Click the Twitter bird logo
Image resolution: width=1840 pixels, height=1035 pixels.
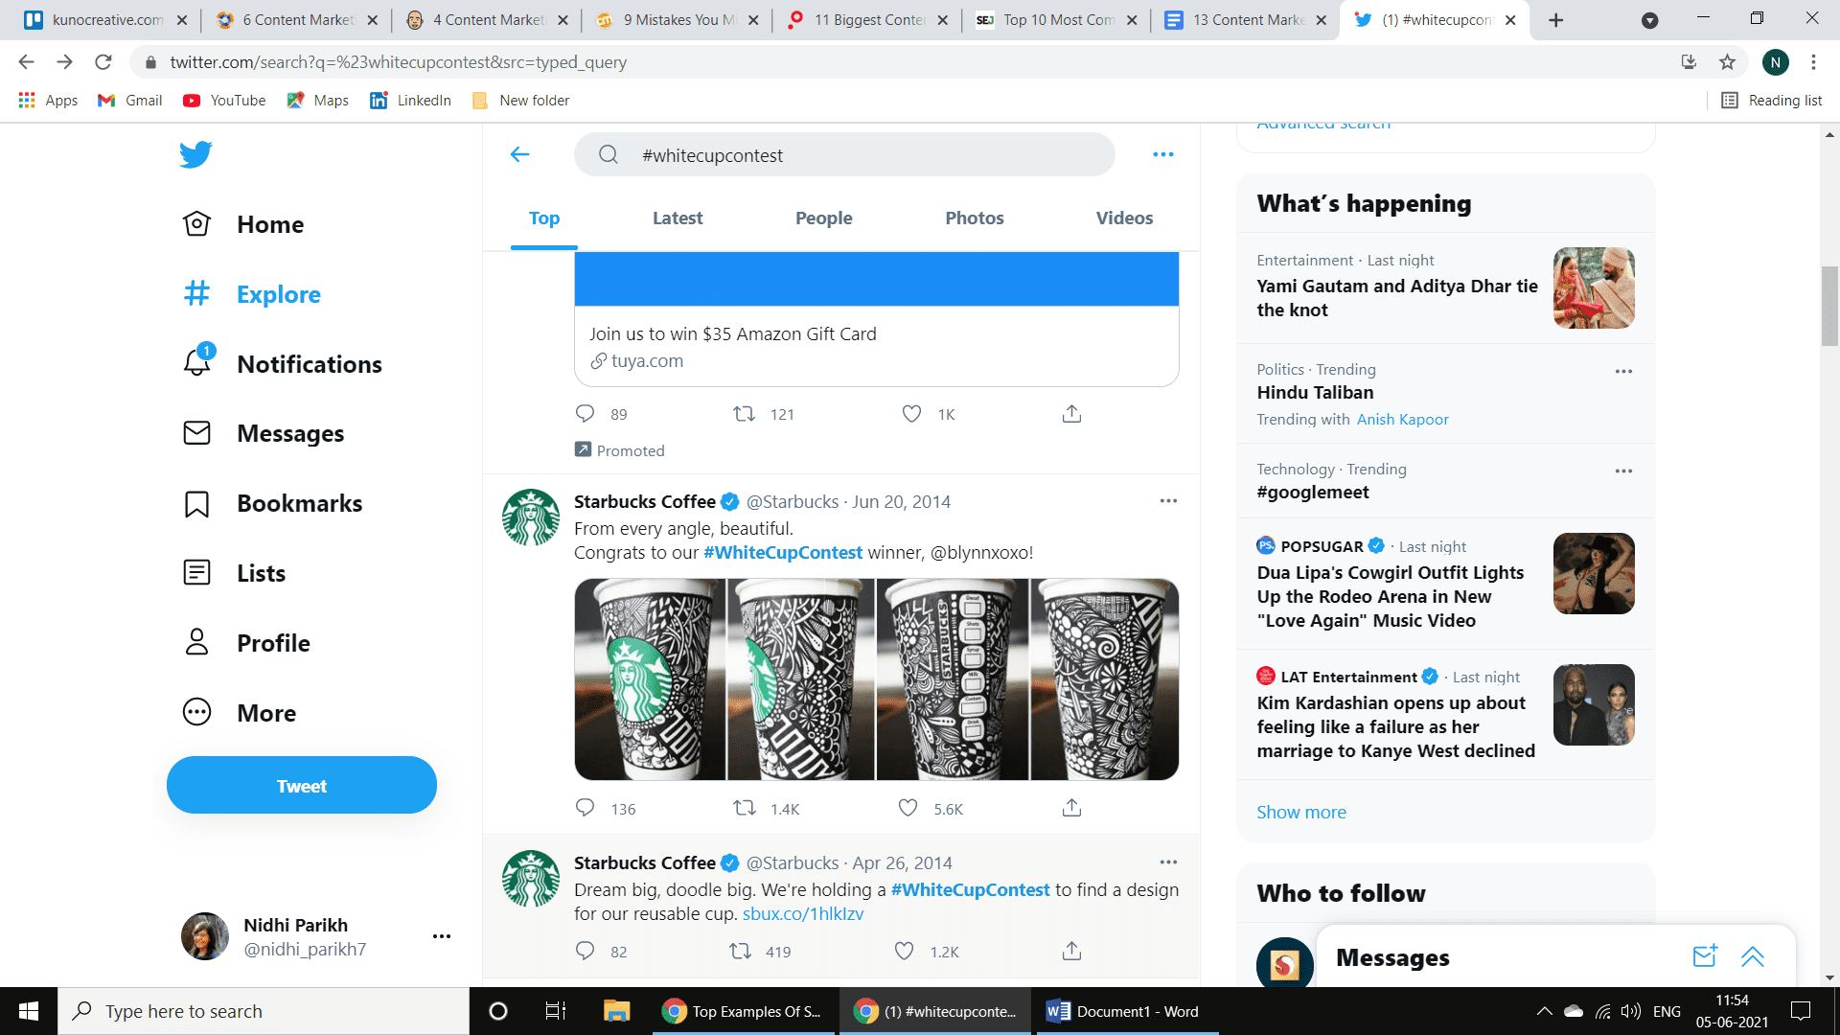[x=195, y=154]
